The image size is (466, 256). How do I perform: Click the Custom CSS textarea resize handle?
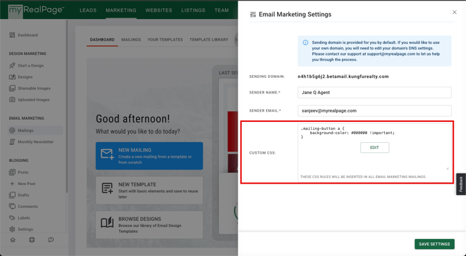tap(447, 168)
